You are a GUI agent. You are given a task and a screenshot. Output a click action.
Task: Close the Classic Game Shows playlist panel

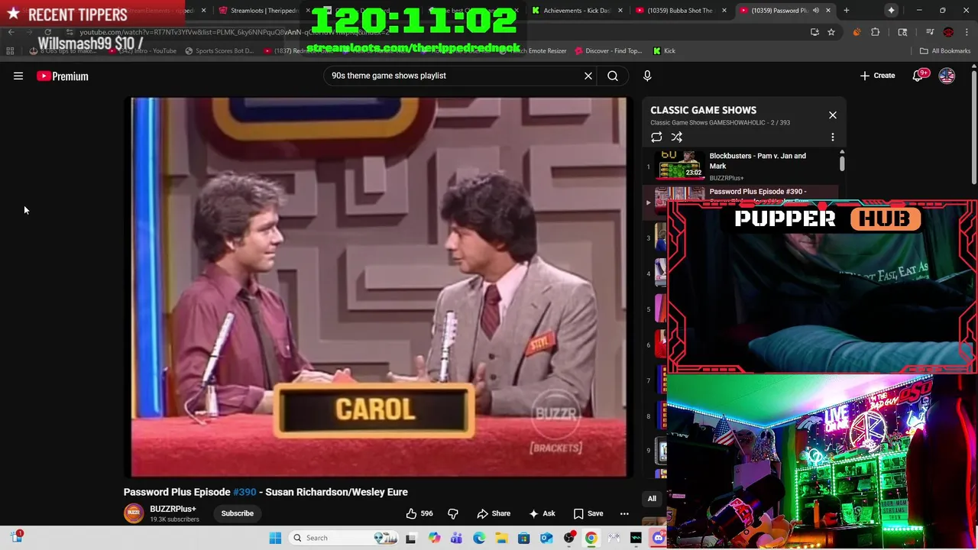click(x=833, y=115)
